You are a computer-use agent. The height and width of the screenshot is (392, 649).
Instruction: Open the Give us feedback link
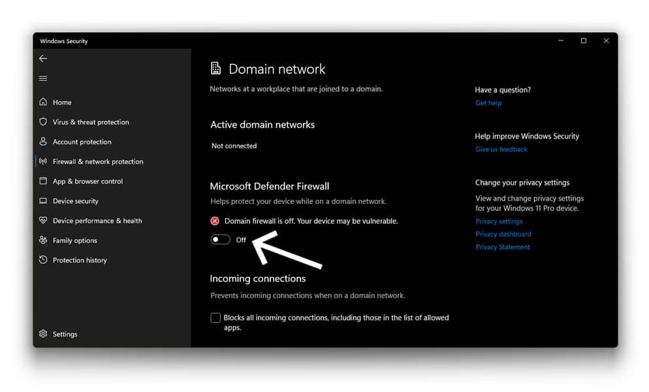point(501,149)
